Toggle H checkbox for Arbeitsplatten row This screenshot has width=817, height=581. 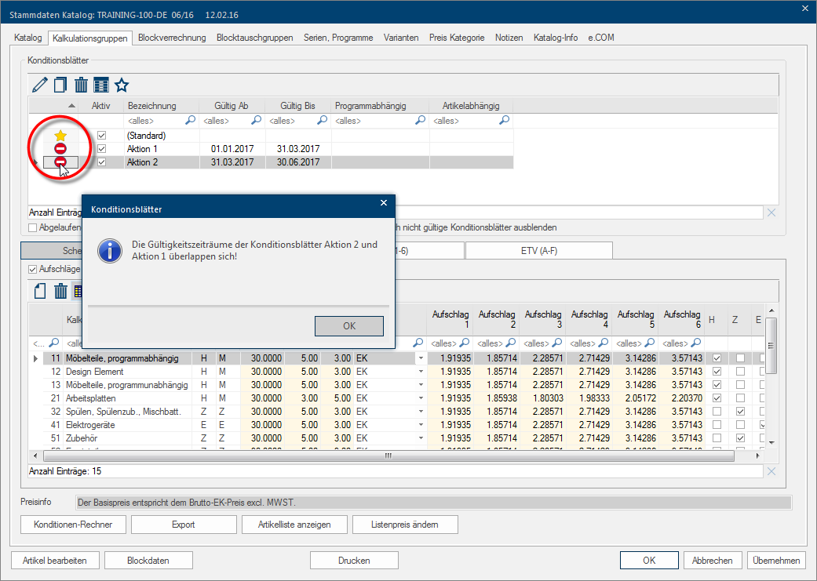click(x=715, y=398)
